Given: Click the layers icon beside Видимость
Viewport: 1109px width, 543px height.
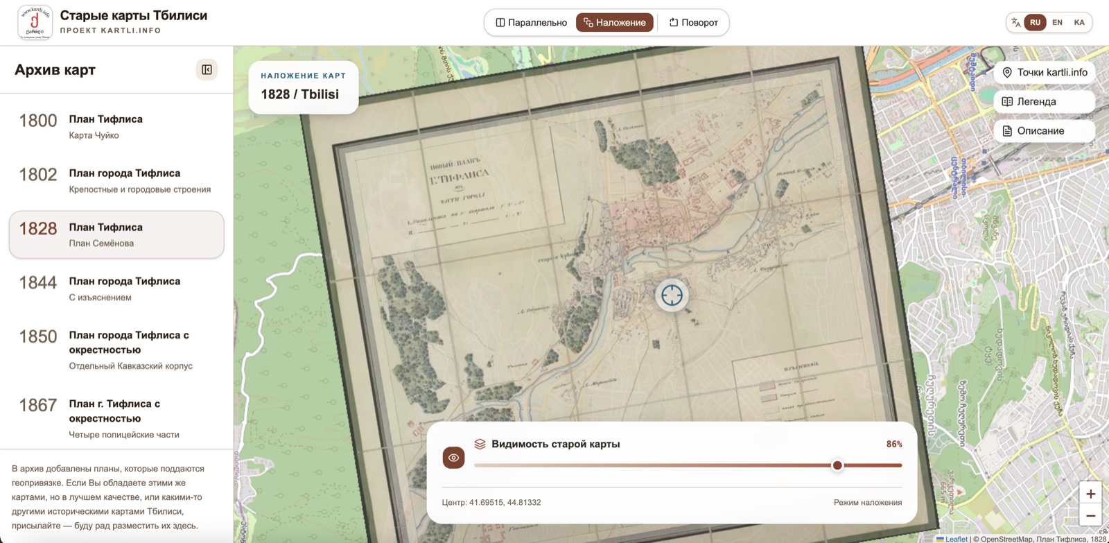Looking at the screenshot, I should [x=480, y=444].
